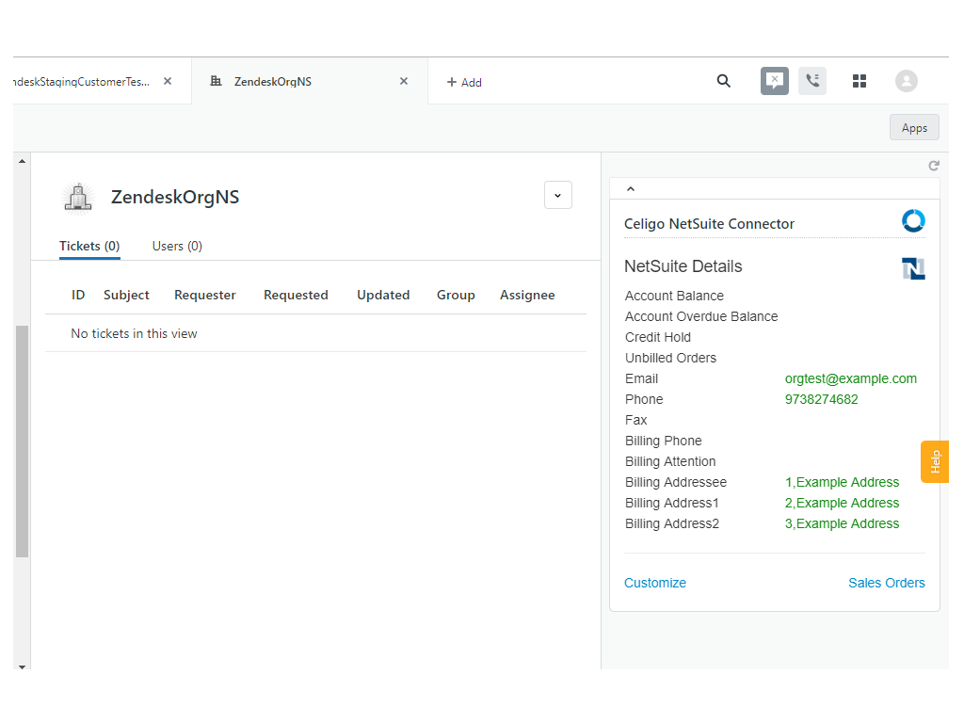Click the organization building avatar icon
Image resolution: width=964 pixels, height=723 pixels.
79,197
